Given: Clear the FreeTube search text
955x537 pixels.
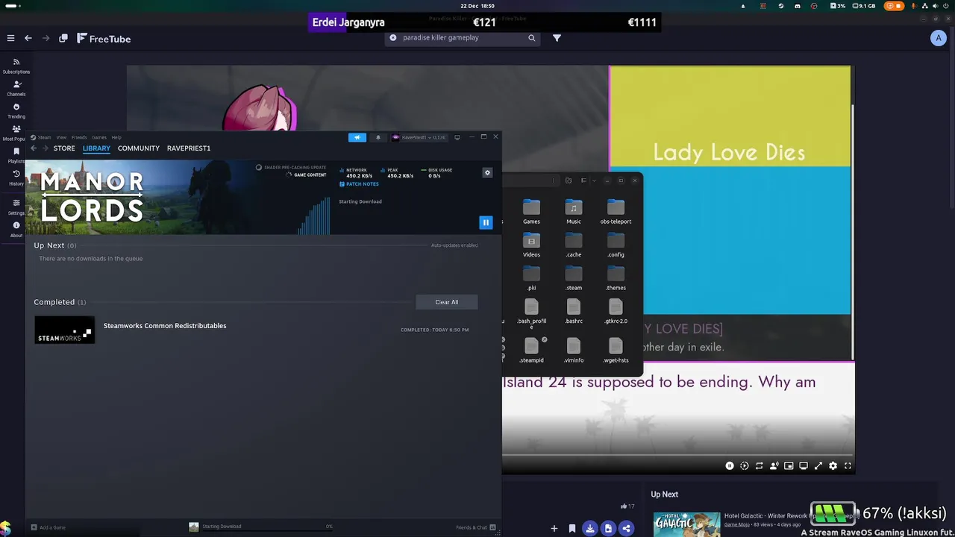Looking at the screenshot, I should pyautogui.click(x=393, y=38).
